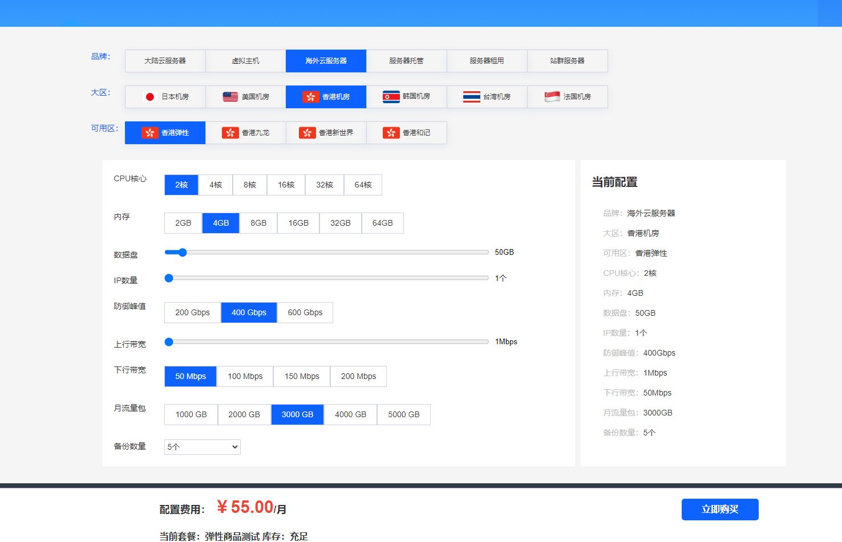
Task: Choose 5000 GB monthly traffic package
Action: pyautogui.click(x=404, y=415)
